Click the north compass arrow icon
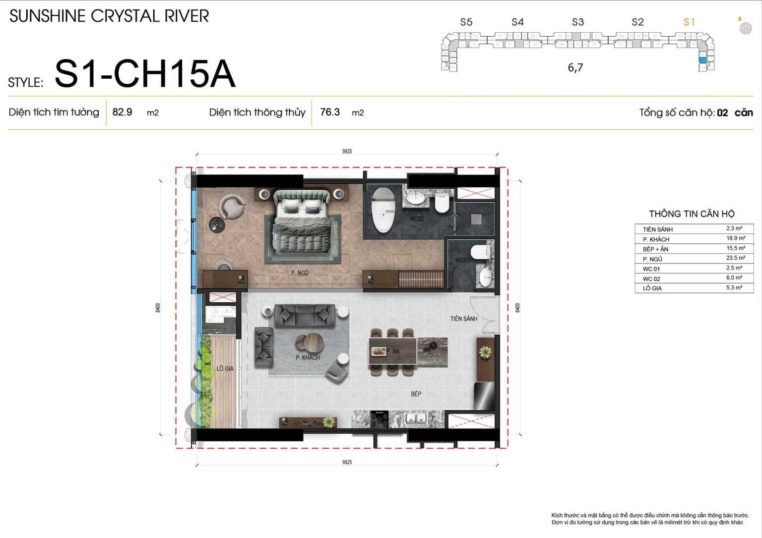The height and width of the screenshot is (538, 762). [x=745, y=29]
